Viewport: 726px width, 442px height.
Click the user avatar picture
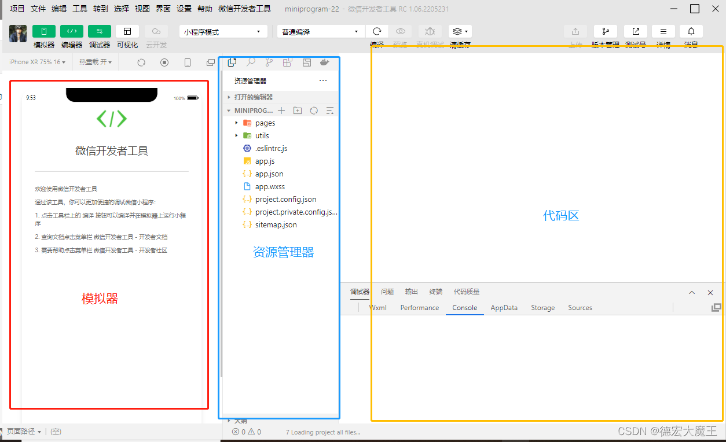tap(18, 34)
